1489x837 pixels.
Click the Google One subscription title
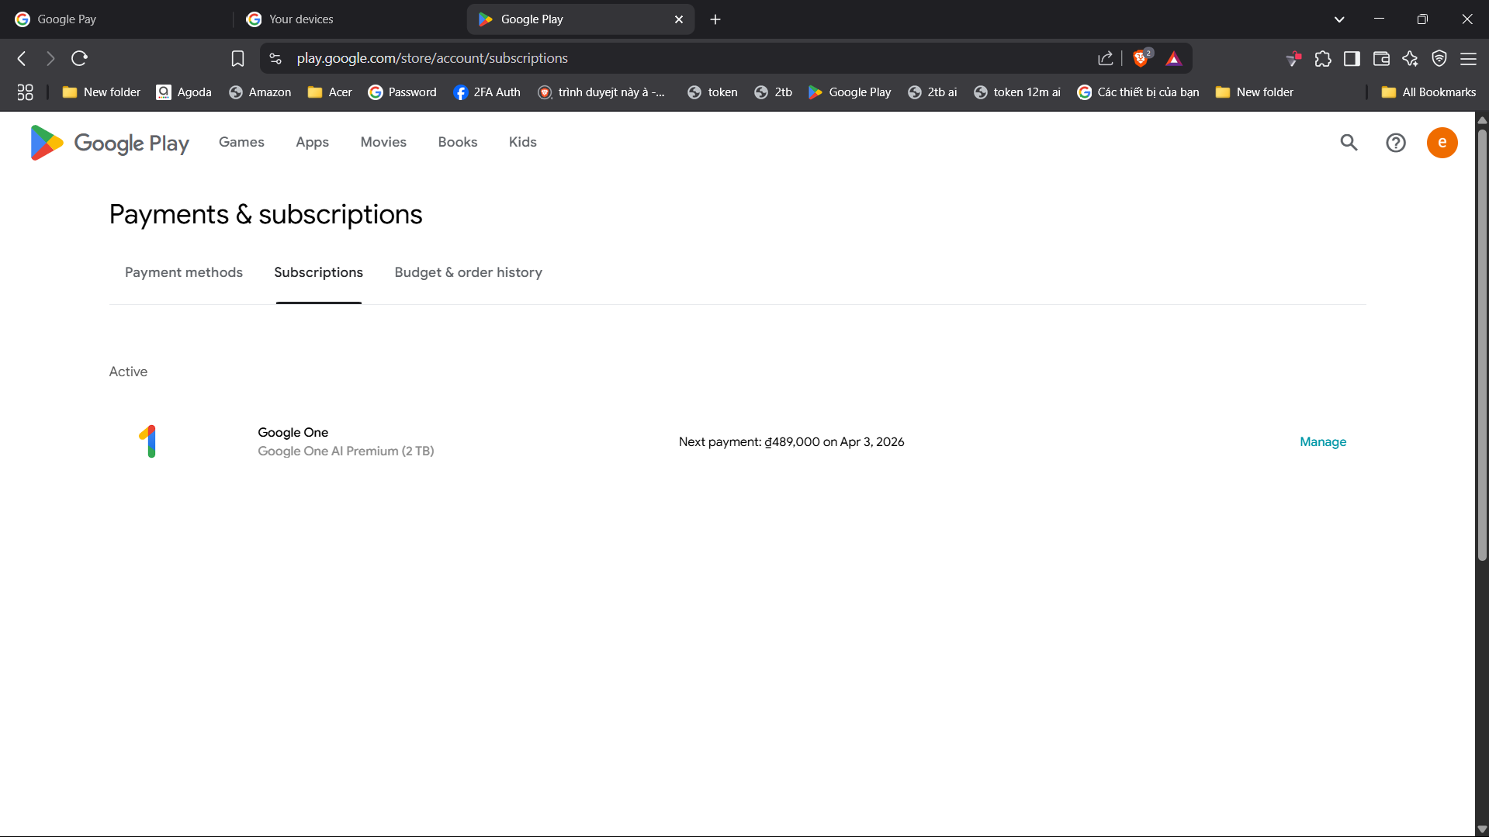tap(293, 432)
